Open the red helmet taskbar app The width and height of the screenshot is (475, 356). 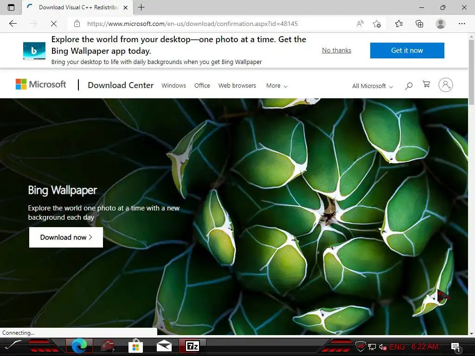[x=107, y=346]
